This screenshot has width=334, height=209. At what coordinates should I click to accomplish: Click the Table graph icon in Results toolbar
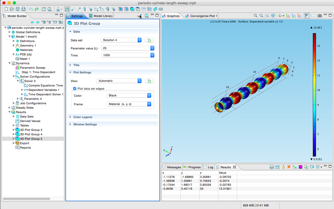(x=295, y=167)
